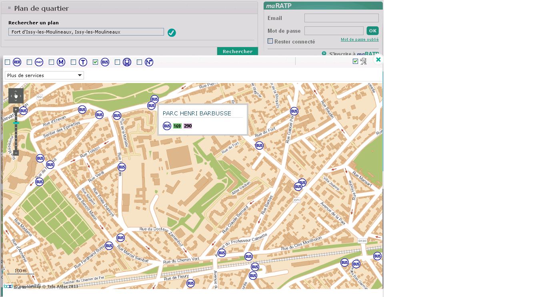
Task: Click the grip icon beside Plan de quartier
Action: (10, 8)
